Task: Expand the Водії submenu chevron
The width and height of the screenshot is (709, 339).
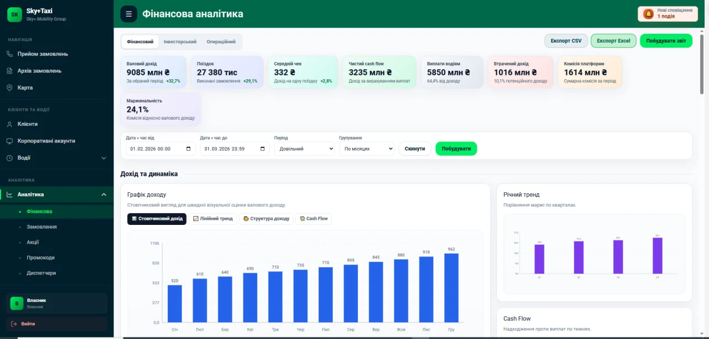Action: pyautogui.click(x=104, y=158)
